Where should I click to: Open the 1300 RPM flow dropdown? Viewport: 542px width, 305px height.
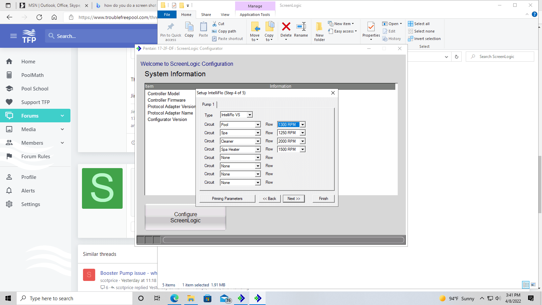coord(303,125)
